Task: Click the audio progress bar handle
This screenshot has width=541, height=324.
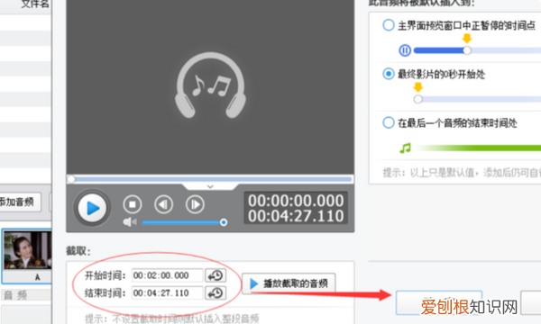Action: click(x=71, y=179)
